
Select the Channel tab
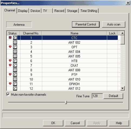9,10
